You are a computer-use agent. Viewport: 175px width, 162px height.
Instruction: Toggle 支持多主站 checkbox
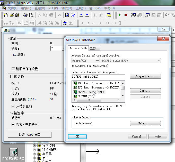[x=13, y=106]
